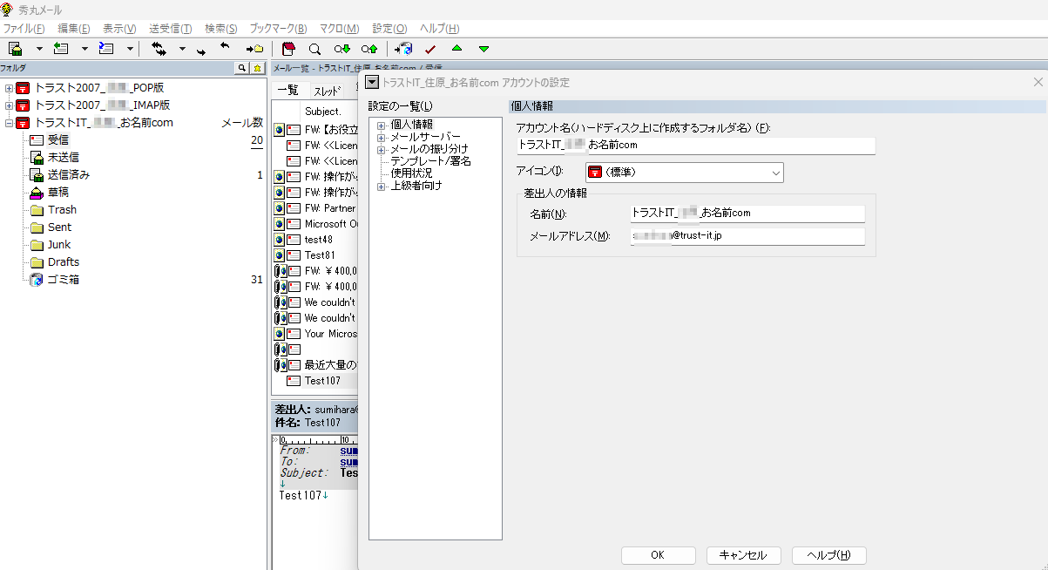The width and height of the screenshot is (1048, 570).
Task: Open the ヘルプ menu in the menu bar
Action: tap(440, 29)
